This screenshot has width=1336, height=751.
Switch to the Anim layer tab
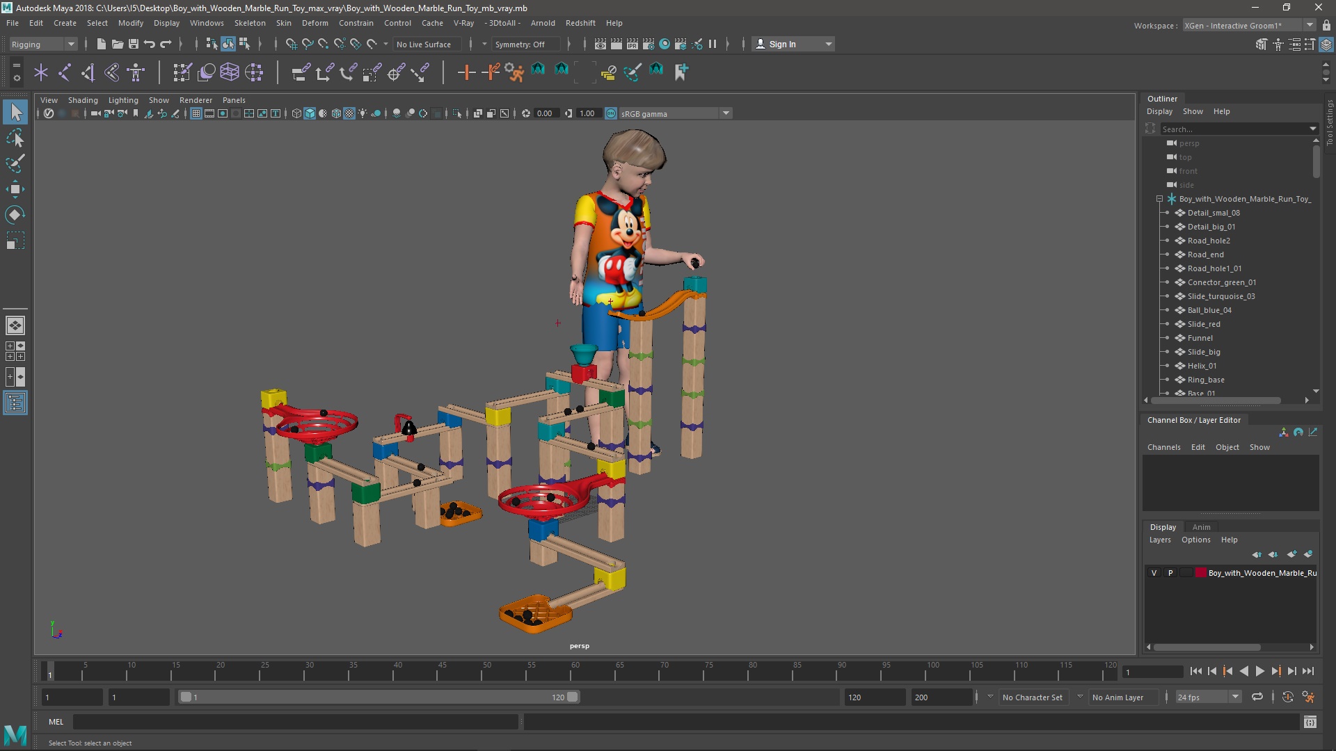click(x=1202, y=527)
